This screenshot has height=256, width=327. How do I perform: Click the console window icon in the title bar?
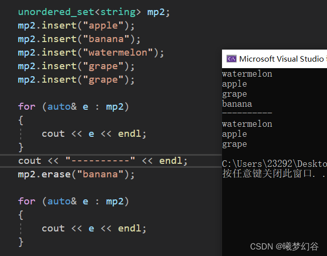pos(232,59)
